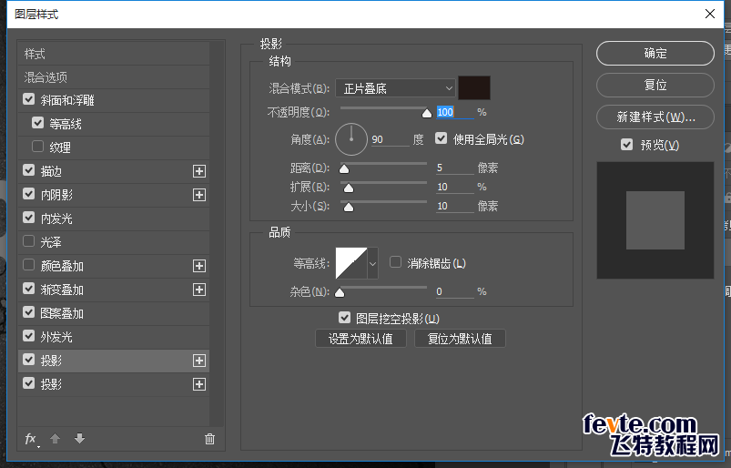
Task: Open the fx effects menu icon
Action: [x=31, y=439]
